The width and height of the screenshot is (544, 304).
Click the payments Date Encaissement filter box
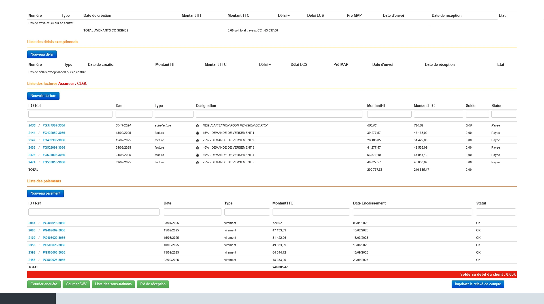[412, 212]
